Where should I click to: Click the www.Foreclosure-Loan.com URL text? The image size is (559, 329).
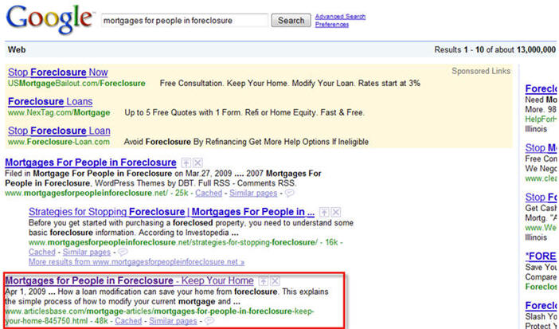tap(59, 142)
